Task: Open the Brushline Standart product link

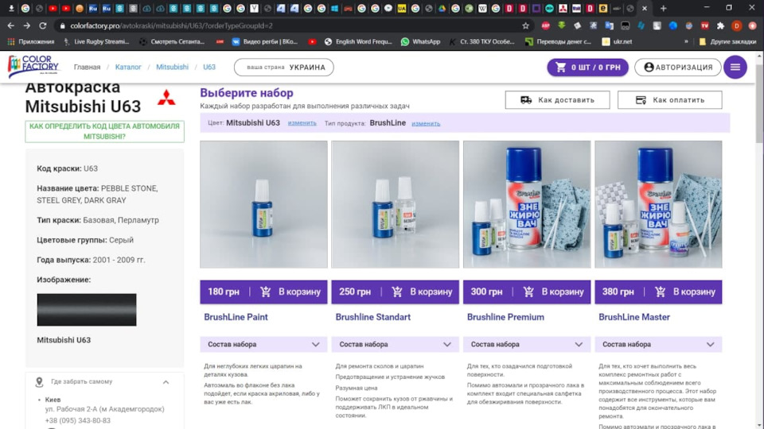Action: pyautogui.click(x=372, y=317)
